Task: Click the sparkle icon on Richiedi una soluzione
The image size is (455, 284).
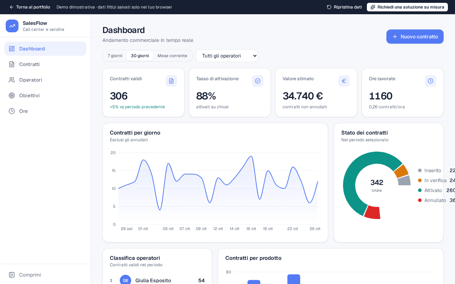Action: (x=373, y=7)
